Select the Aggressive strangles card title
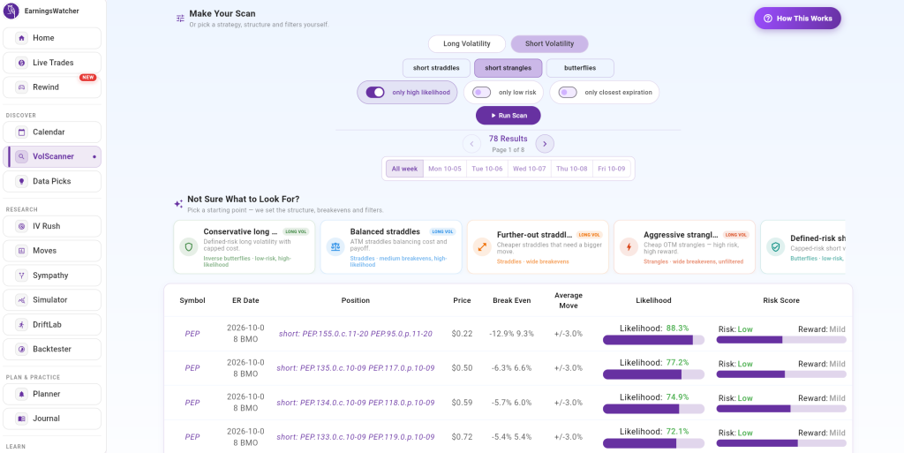Viewport: 904px width, 453px height. [x=682, y=235]
